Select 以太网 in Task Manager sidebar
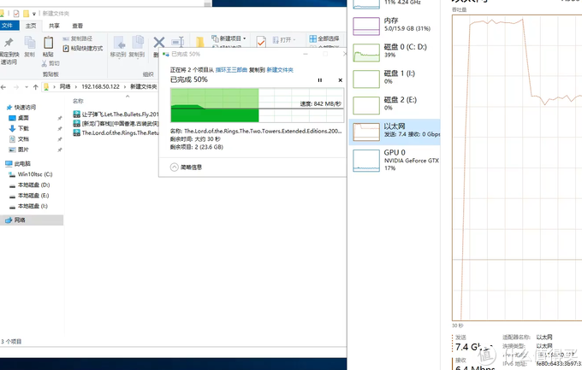The height and width of the screenshot is (370, 582). (x=395, y=132)
